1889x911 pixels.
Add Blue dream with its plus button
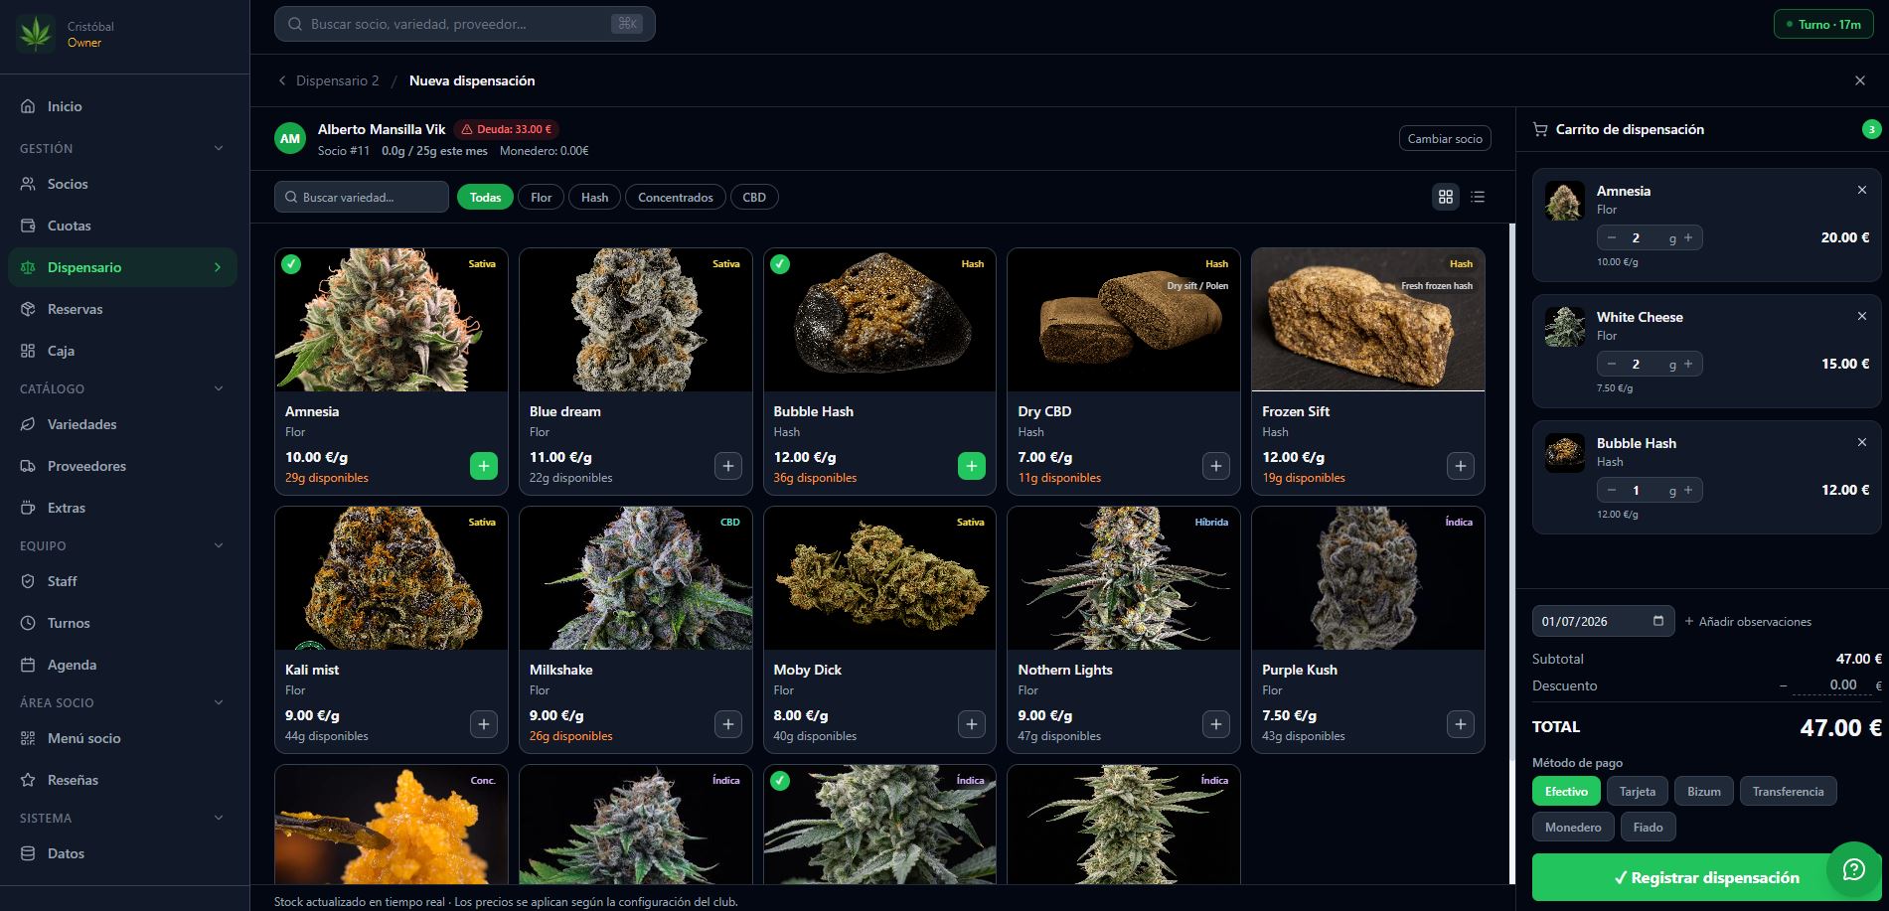click(728, 466)
